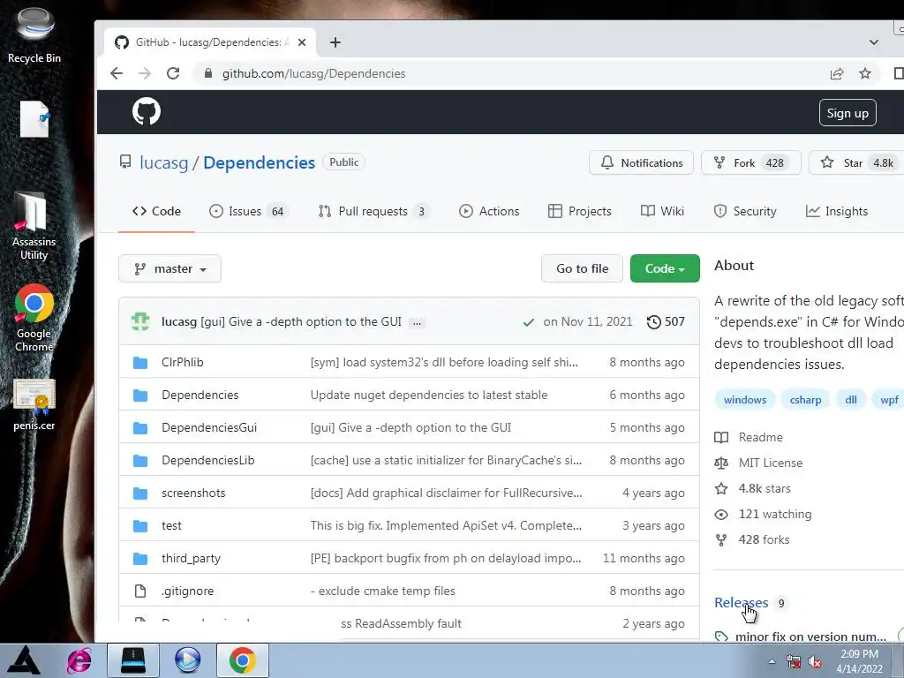Open Recycle Bin desktop icon
904x678 pixels.
(x=34, y=35)
